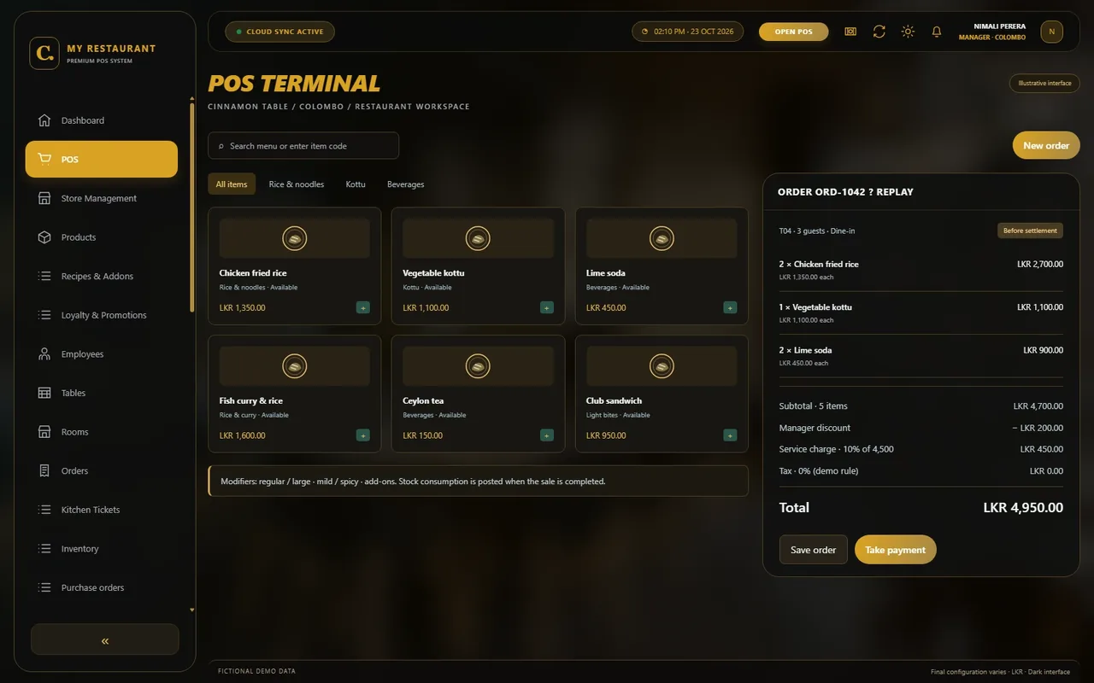Select the All items tab
This screenshot has width=1094, height=683.
(x=232, y=184)
